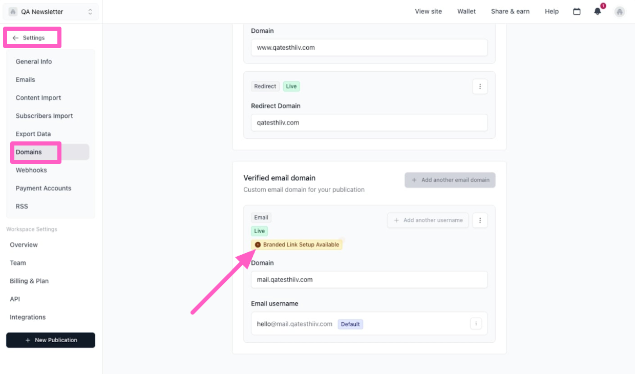Open the Help menu
635x374 pixels.
pyautogui.click(x=552, y=11)
